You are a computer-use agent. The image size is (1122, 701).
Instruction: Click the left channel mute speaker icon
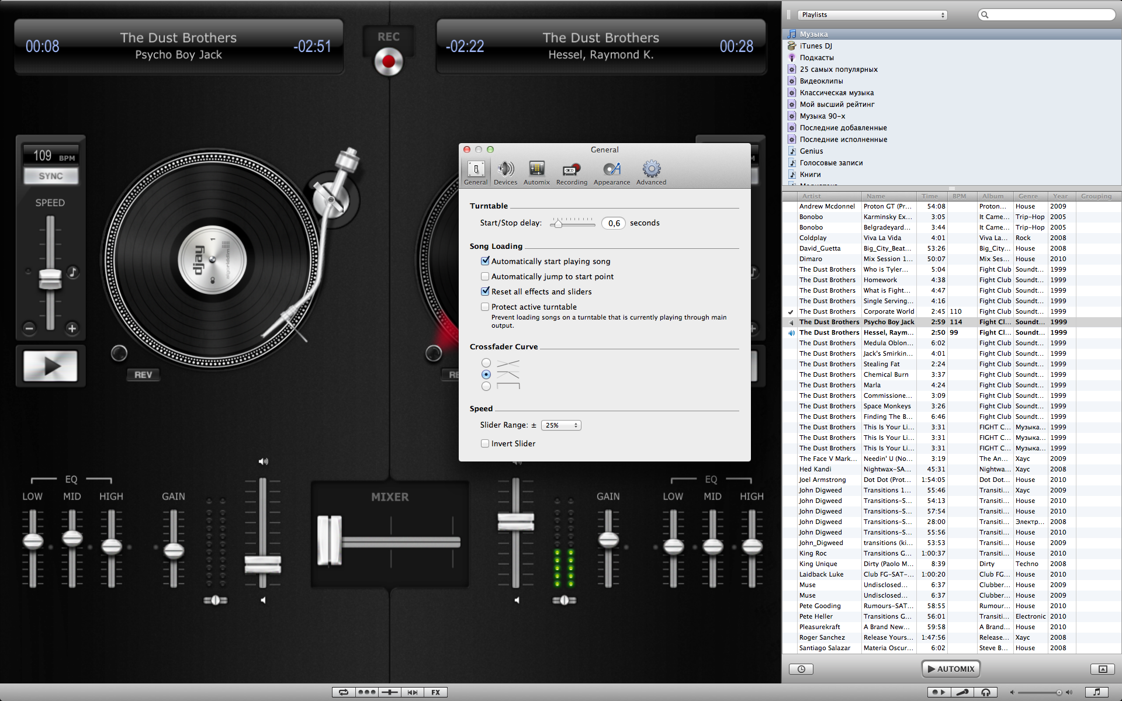(263, 600)
